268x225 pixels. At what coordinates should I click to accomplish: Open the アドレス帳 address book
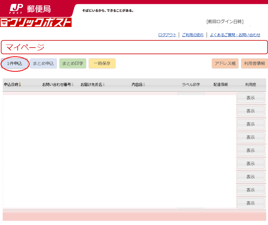point(225,64)
